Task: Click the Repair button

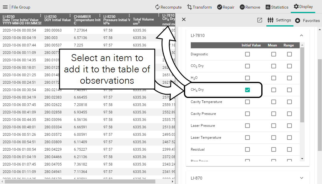Action: 226,7
